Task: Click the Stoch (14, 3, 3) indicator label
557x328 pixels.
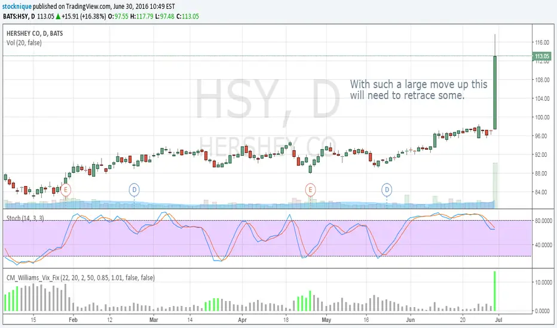Action: pos(25,218)
